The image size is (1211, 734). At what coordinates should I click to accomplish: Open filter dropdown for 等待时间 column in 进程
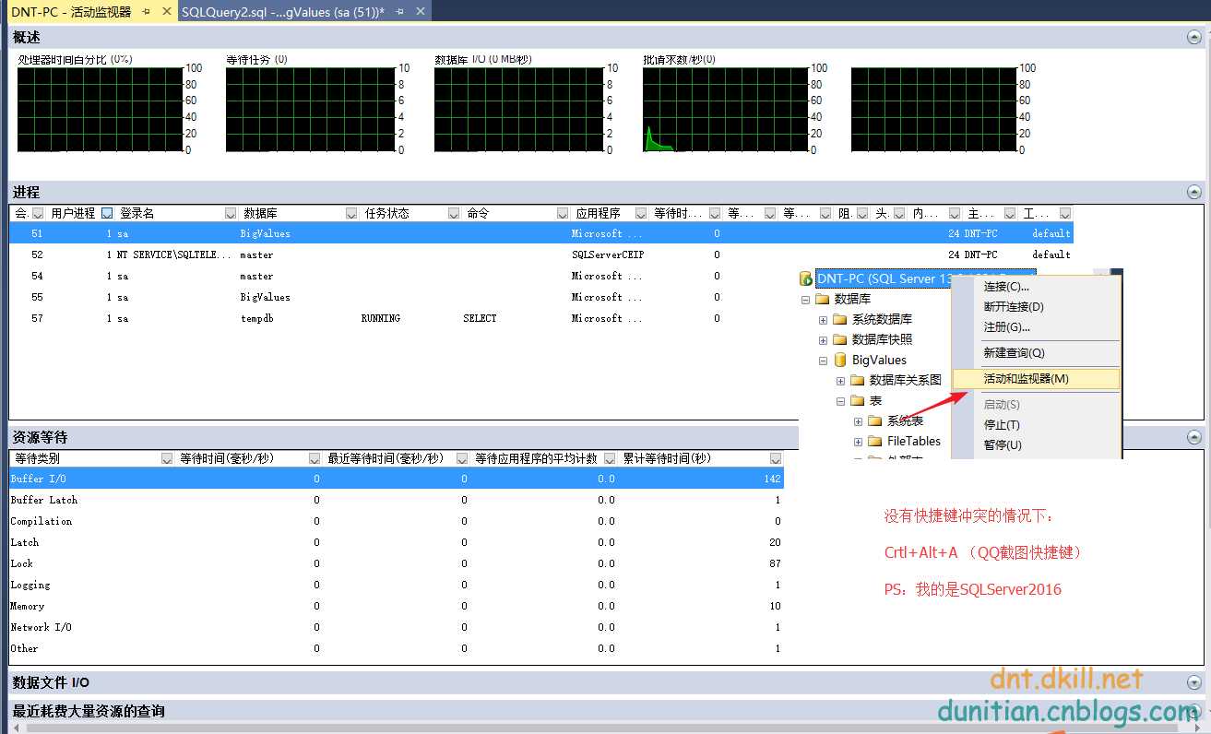coord(716,213)
